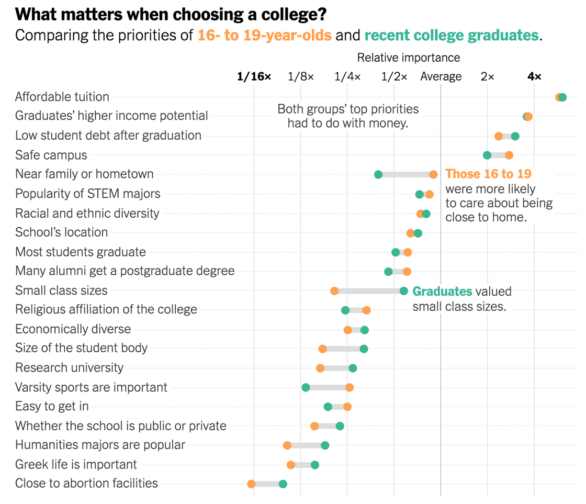The height and width of the screenshot is (504, 586).
Task: Select the orange dot for Research university
Action: click(320, 368)
